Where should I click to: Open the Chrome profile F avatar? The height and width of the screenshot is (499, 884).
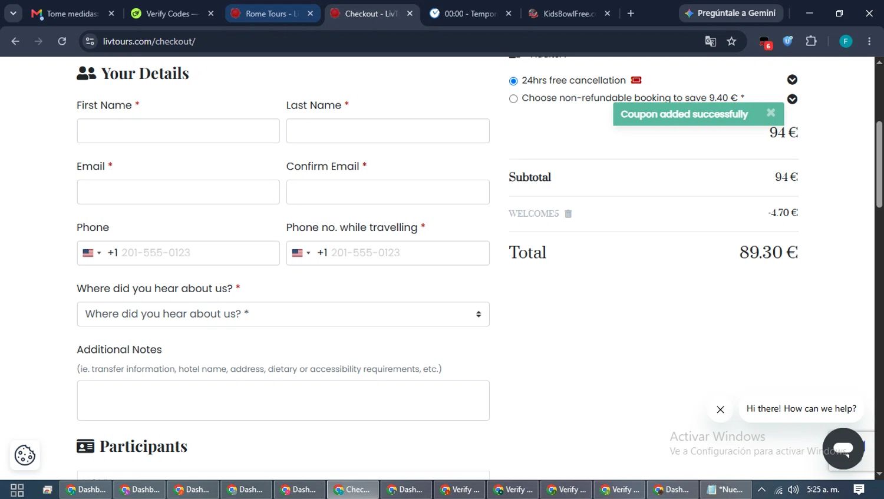[x=846, y=41]
